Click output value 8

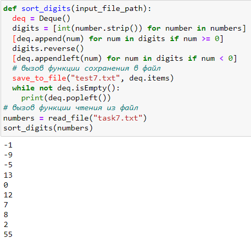click(x=6, y=215)
